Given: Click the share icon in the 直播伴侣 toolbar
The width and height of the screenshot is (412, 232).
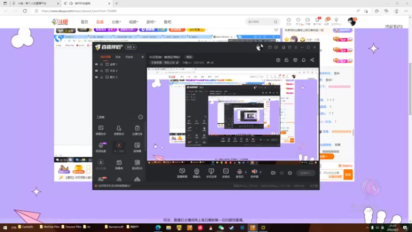Looking at the screenshot, I should [312, 60].
